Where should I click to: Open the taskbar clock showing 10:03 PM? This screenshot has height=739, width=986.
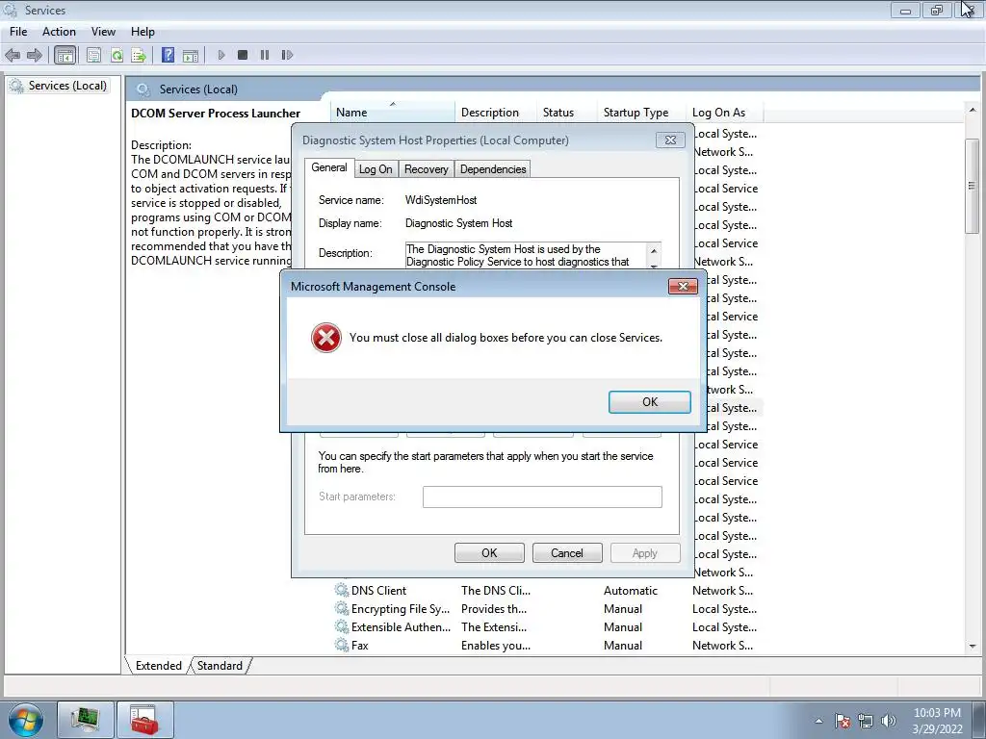coord(937,721)
